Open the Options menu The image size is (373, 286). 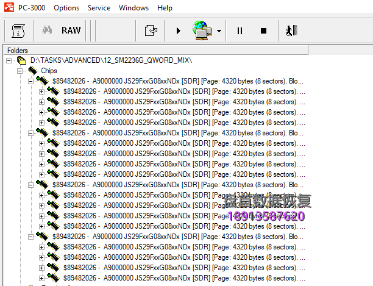coord(66,8)
